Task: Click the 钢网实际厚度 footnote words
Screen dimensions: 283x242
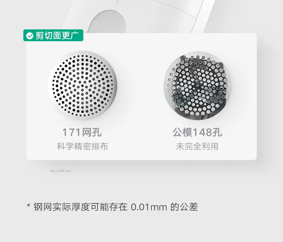Action: (62, 207)
